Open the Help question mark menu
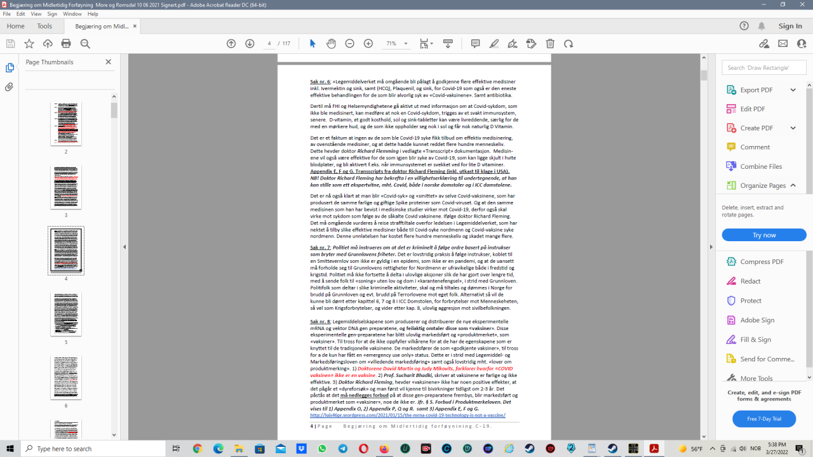Screen dimensions: 813x457 [x=744, y=26]
